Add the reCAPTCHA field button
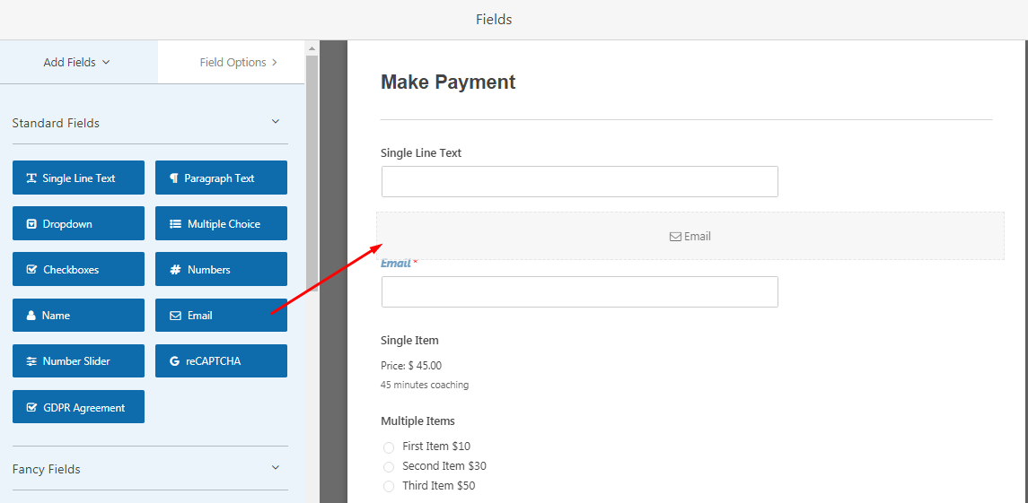 221,361
